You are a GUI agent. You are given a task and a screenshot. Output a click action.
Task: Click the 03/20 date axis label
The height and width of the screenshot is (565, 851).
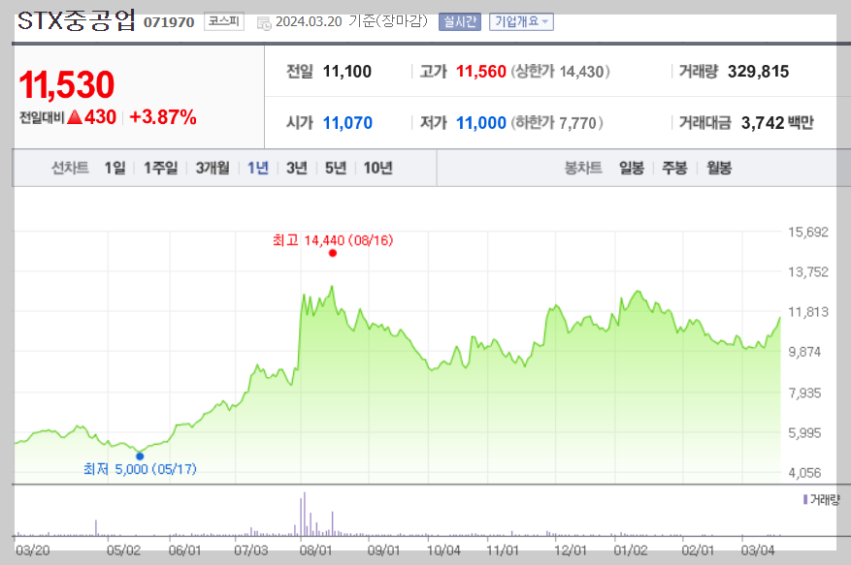(33, 550)
